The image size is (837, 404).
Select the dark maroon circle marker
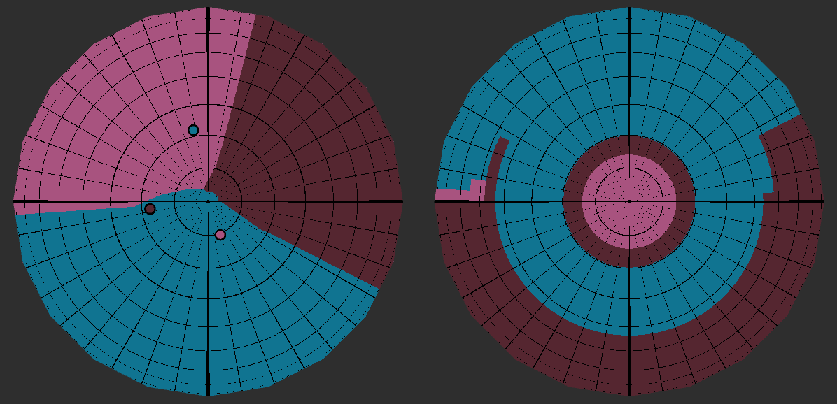tap(150, 209)
